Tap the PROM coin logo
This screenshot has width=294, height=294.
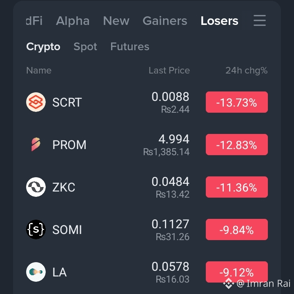(36, 145)
